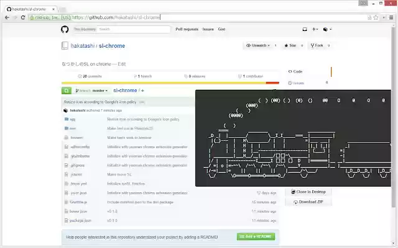
Task: Open the notifications inbox icon
Action: (x=305, y=29)
